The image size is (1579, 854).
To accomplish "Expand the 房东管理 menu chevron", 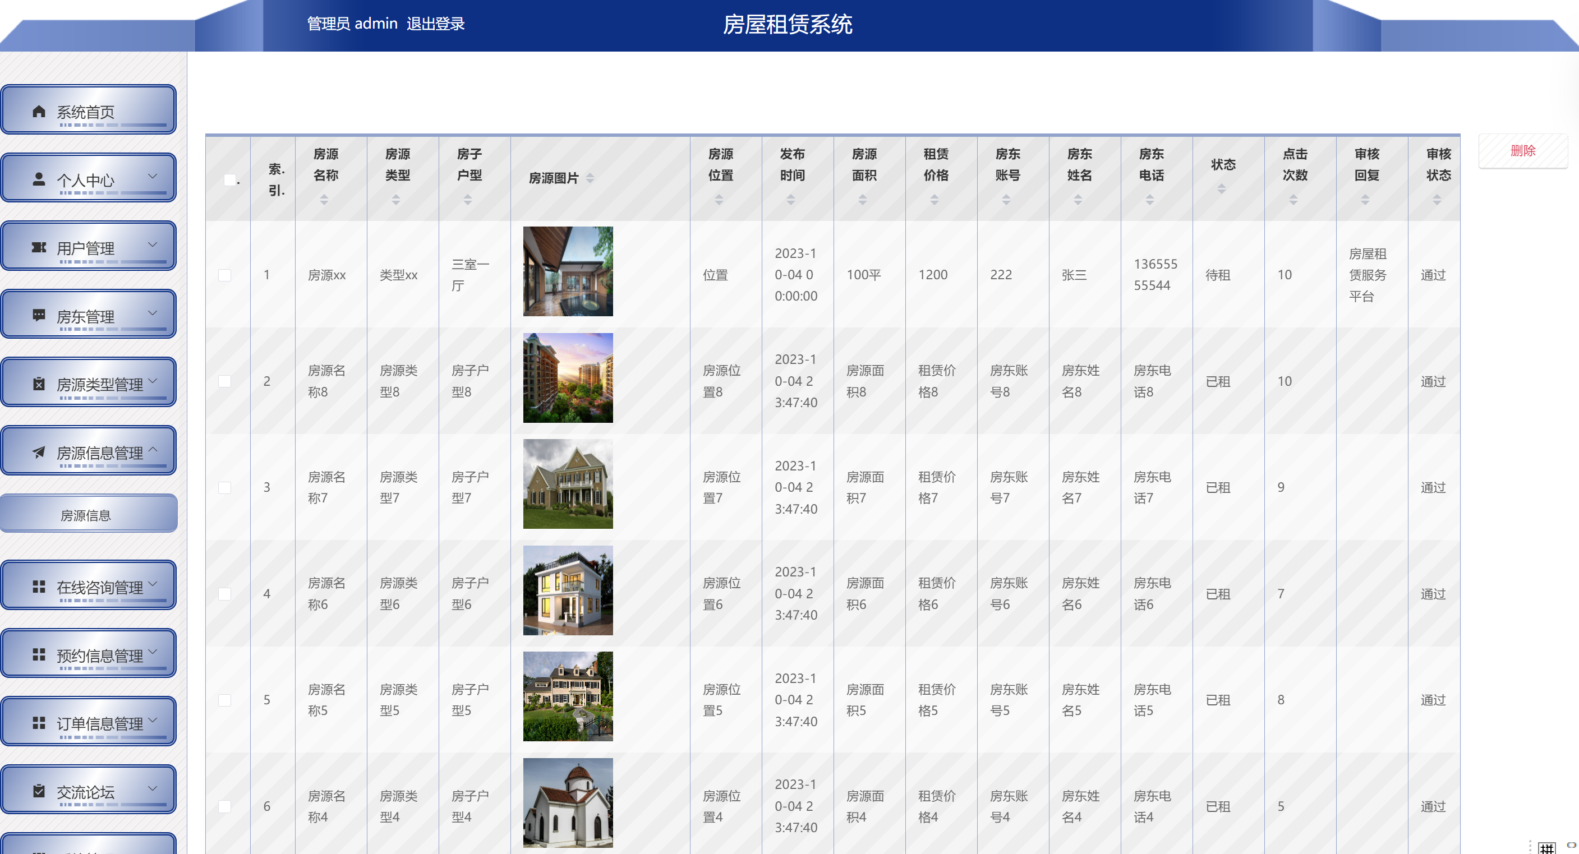I will [153, 313].
